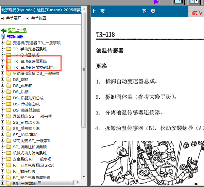Viewport: 204px width, 187px height.
Task: Expand 变速桥/变速器 TR_一般事项 node
Action: pos(2,42)
